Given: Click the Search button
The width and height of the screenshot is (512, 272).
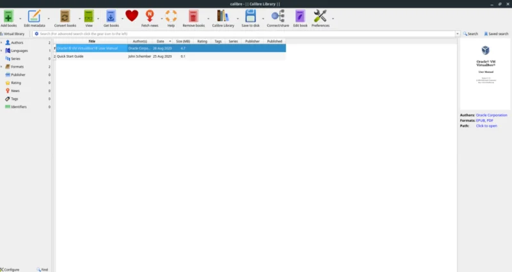Looking at the screenshot, I should 470,34.
